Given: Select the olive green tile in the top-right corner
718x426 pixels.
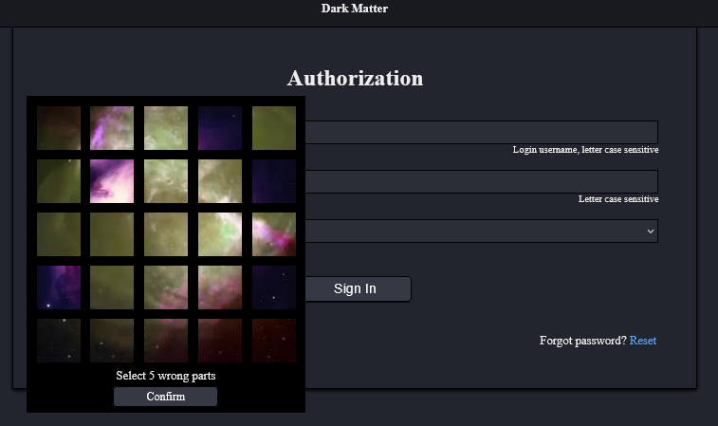Looking at the screenshot, I should (274, 127).
